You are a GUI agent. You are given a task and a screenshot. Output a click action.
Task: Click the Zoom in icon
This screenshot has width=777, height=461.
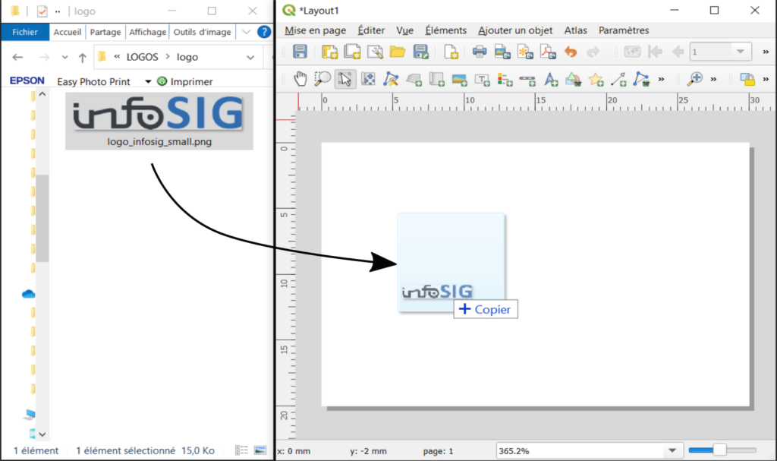point(695,79)
